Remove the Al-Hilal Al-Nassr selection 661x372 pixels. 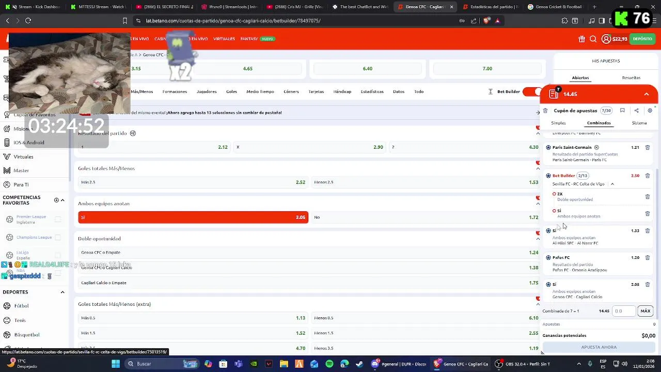click(648, 230)
